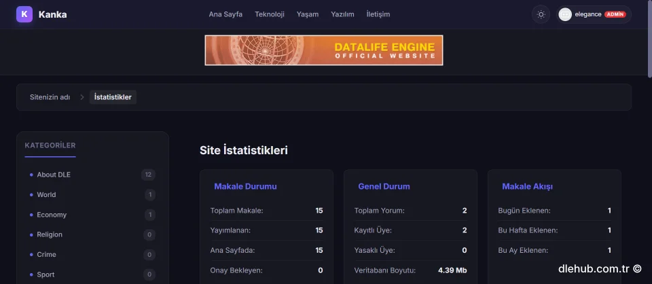Click the Makale Akışı card title
Image resolution: width=652 pixels, height=284 pixels.
pos(527,186)
